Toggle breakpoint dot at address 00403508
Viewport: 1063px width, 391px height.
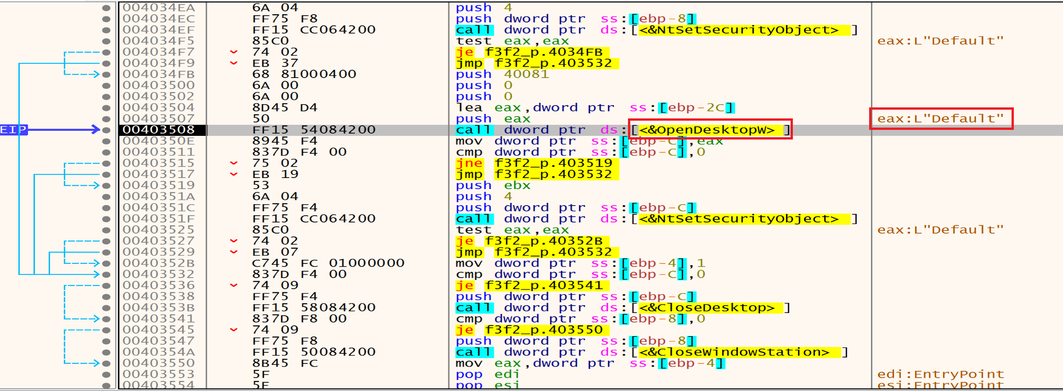point(106,130)
